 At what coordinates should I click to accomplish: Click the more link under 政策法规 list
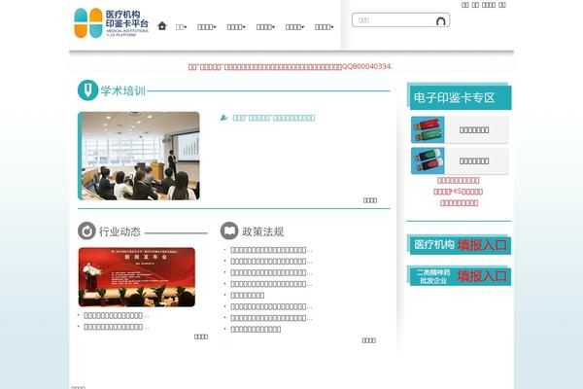369,340
